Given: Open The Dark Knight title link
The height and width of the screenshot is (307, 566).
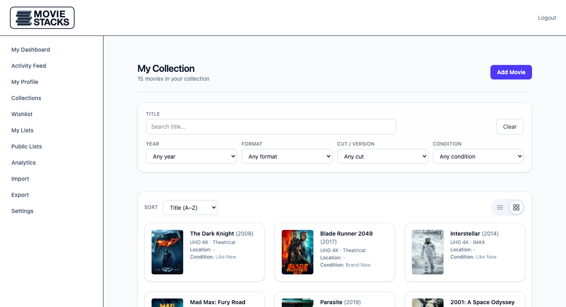Looking at the screenshot, I should [x=212, y=234].
